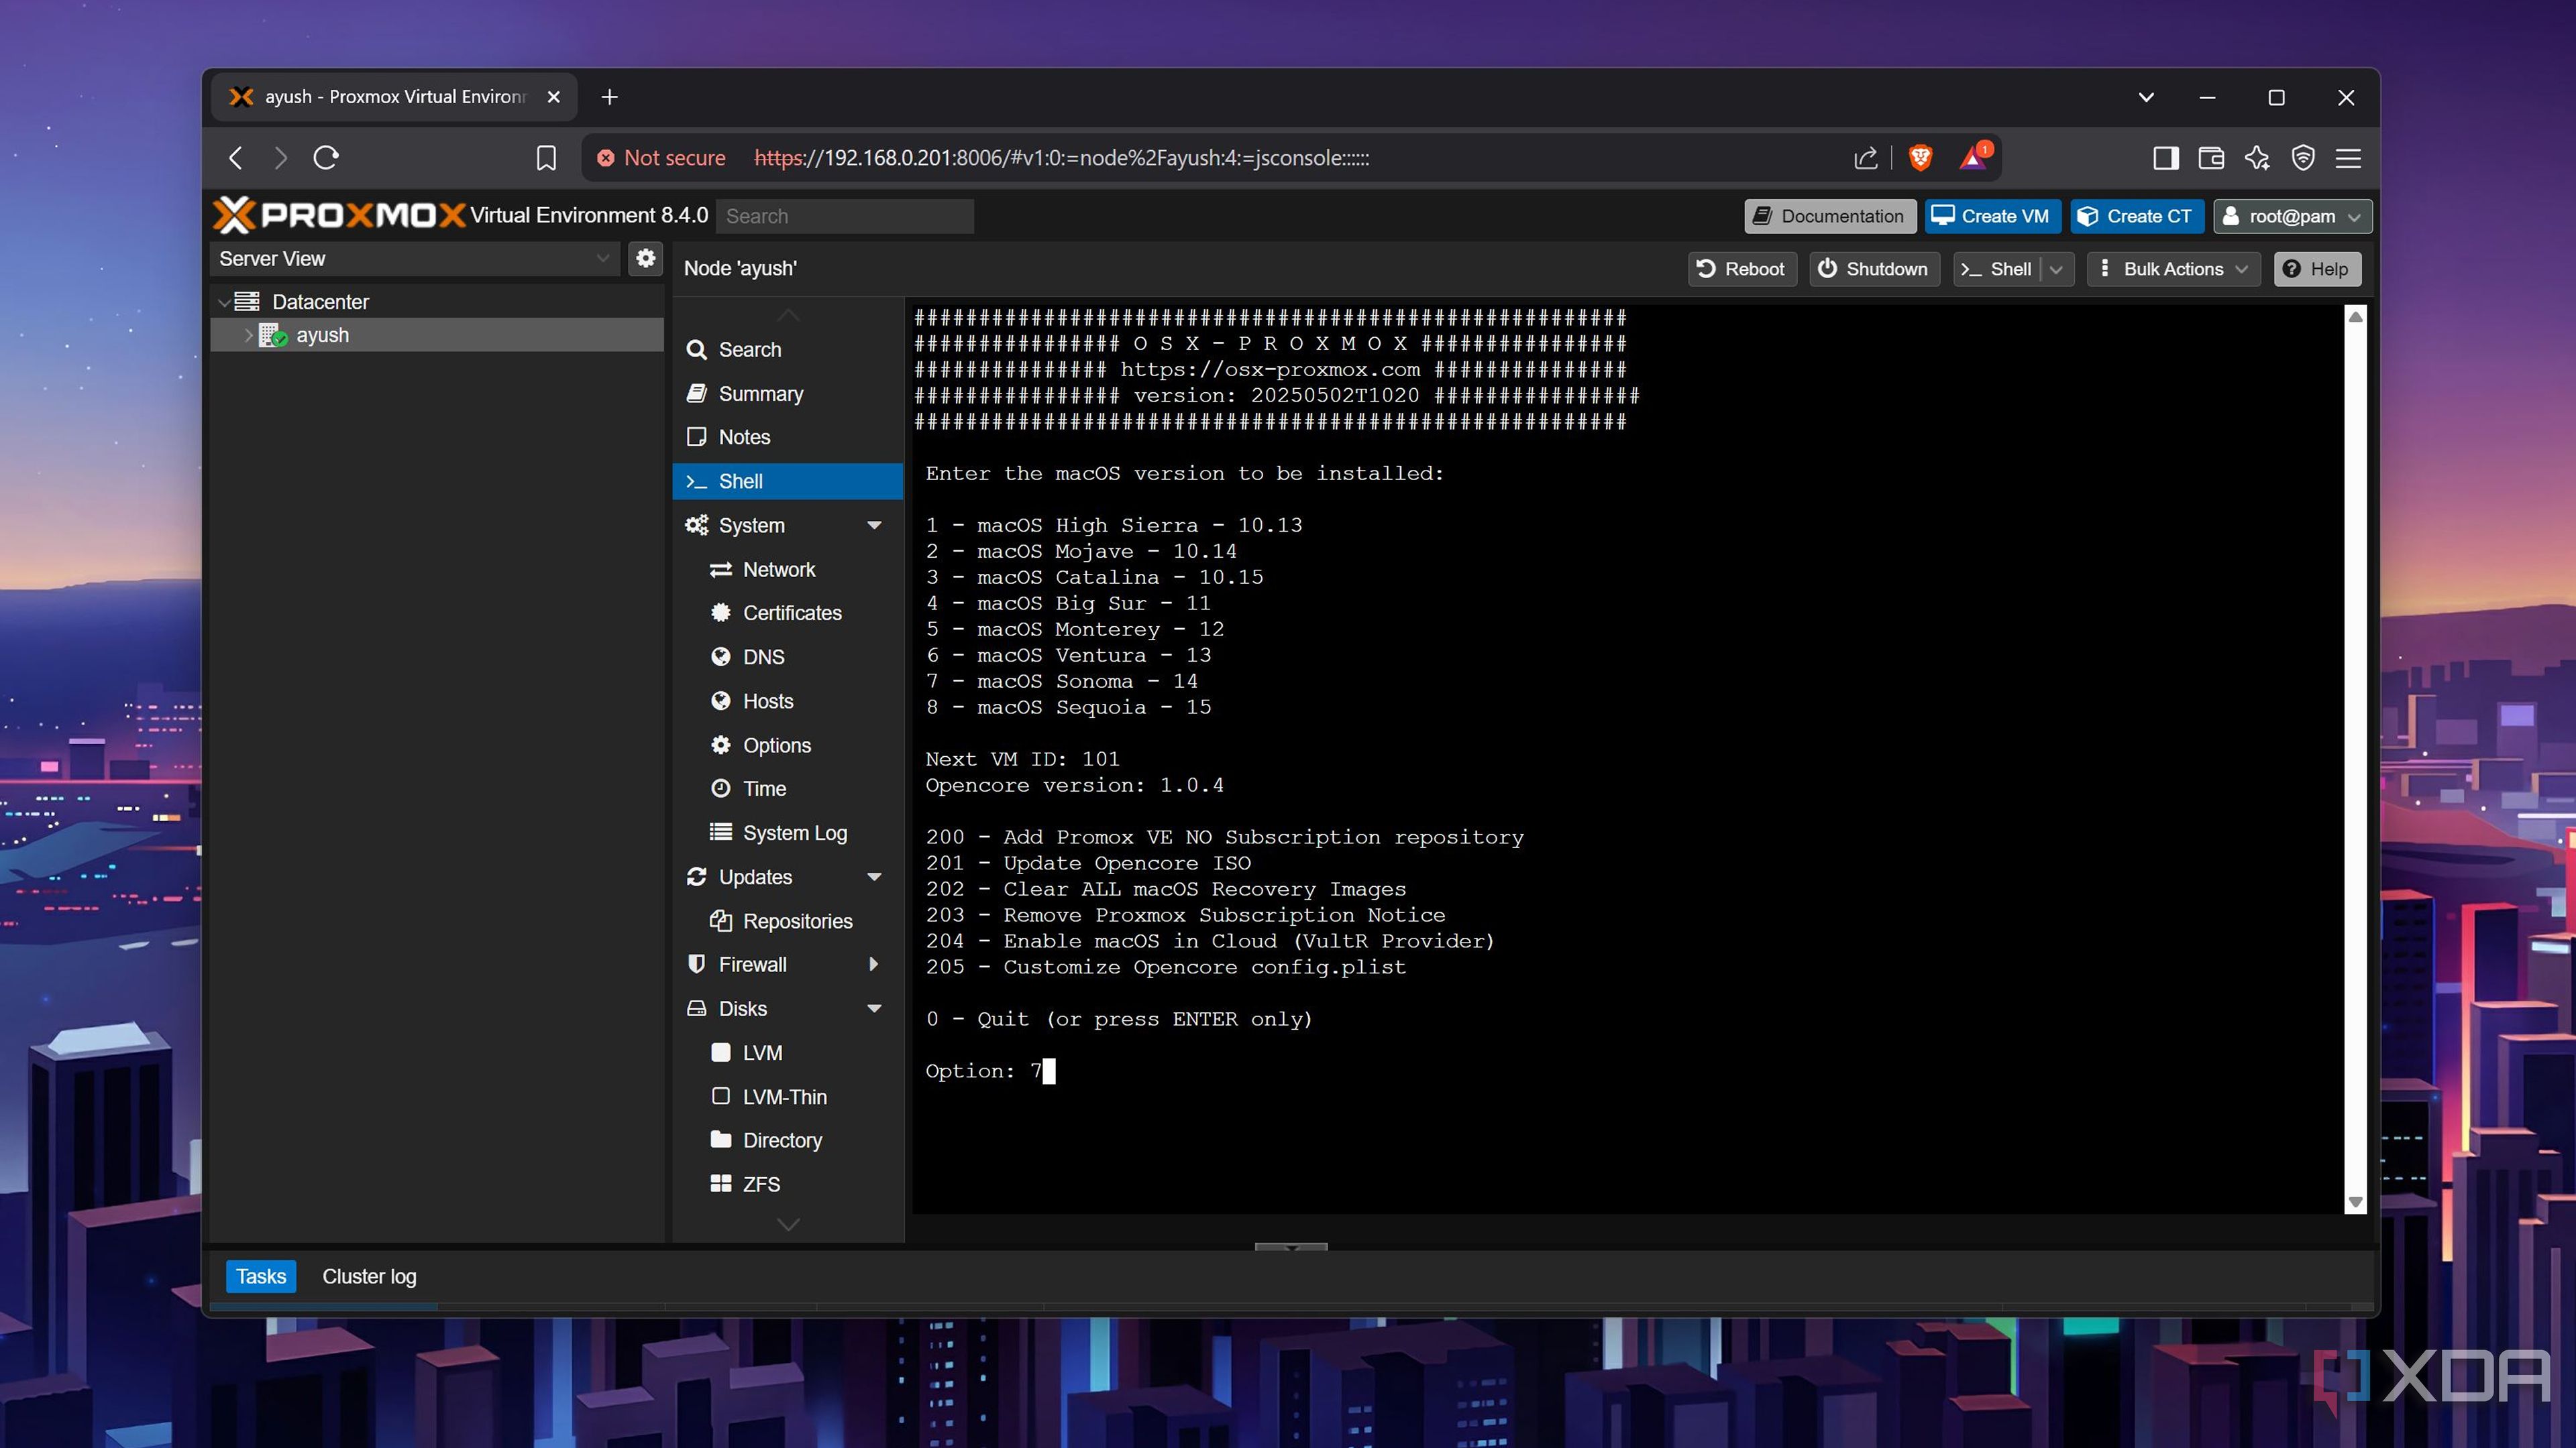Image resolution: width=2576 pixels, height=1448 pixels.
Task: Close the Proxmox browser tab
Action: pos(554,97)
